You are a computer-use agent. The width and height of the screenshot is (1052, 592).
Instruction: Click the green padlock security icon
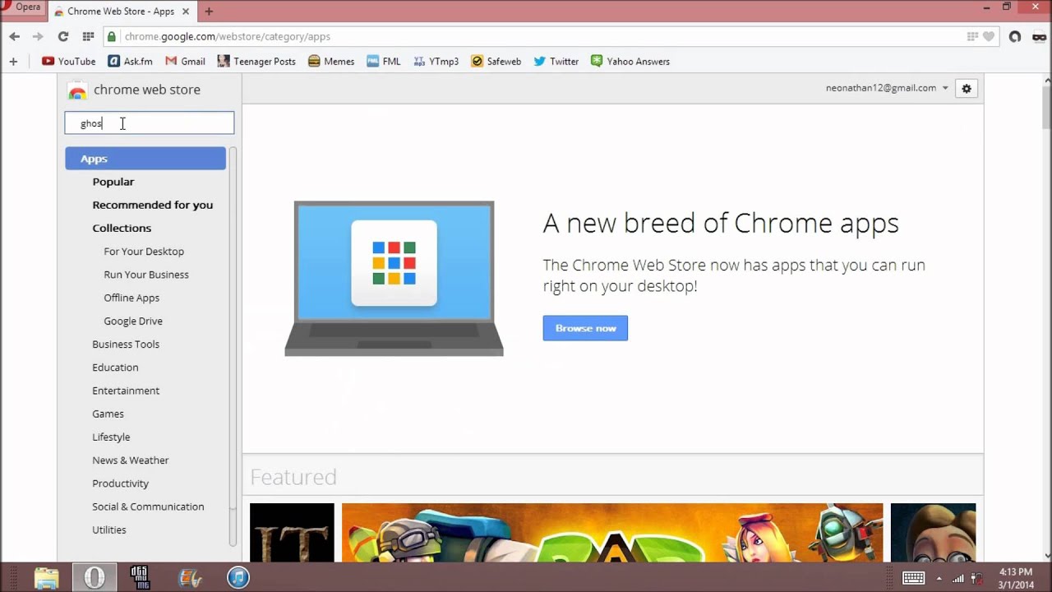pos(111,36)
